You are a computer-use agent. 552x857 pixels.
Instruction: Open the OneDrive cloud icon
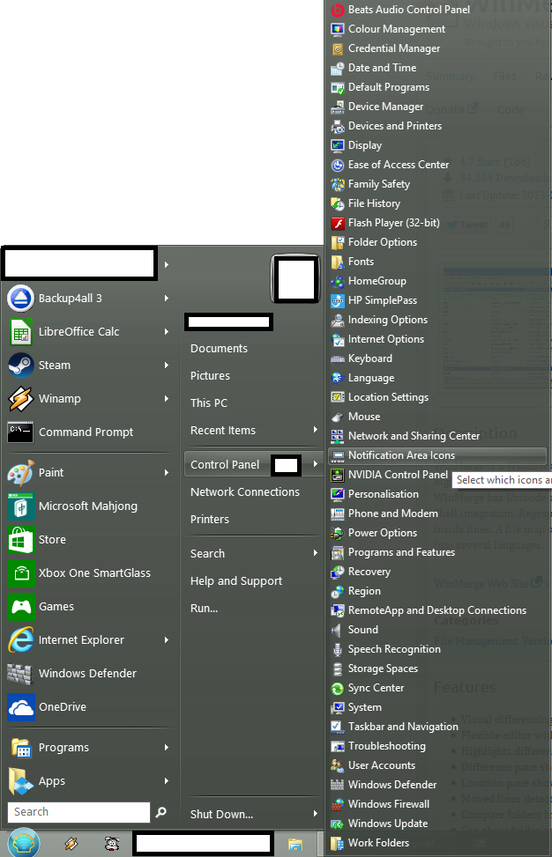[x=21, y=707]
